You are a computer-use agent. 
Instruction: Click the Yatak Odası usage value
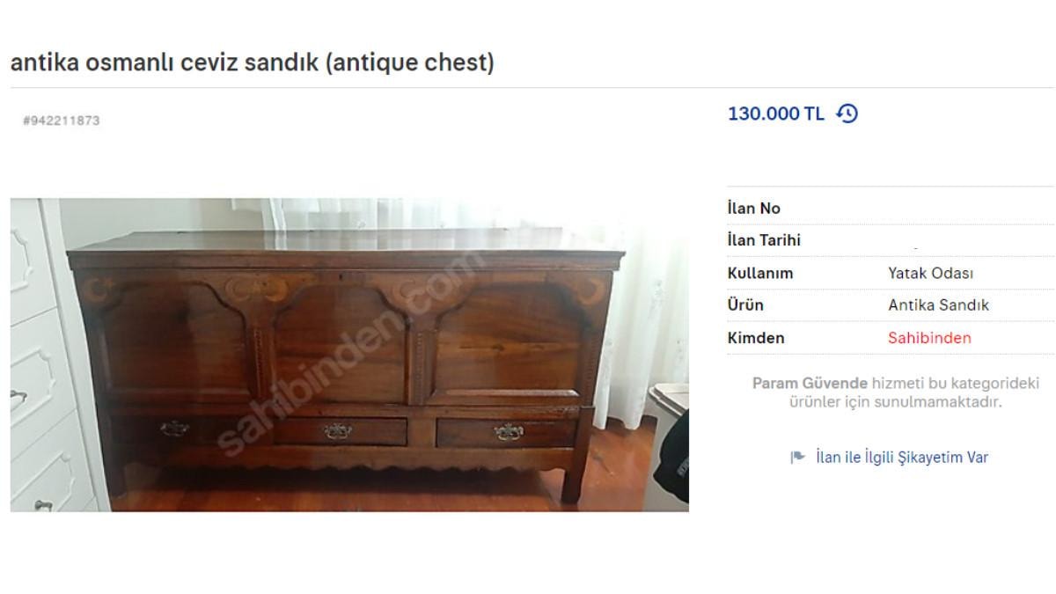[930, 273]
